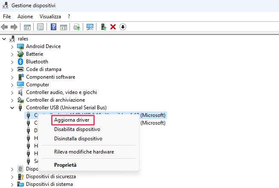Viewport: 279px width, 188px height.
Task: Toggle the action pane toolbar icon
Action: (64, 27)
